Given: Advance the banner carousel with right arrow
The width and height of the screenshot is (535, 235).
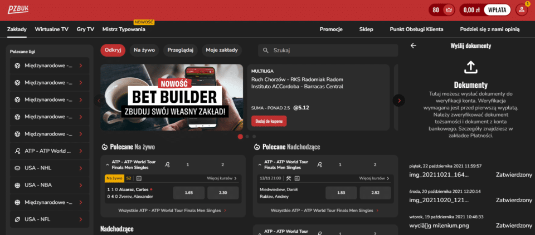Looking at the screenshot, I should 398,101.
